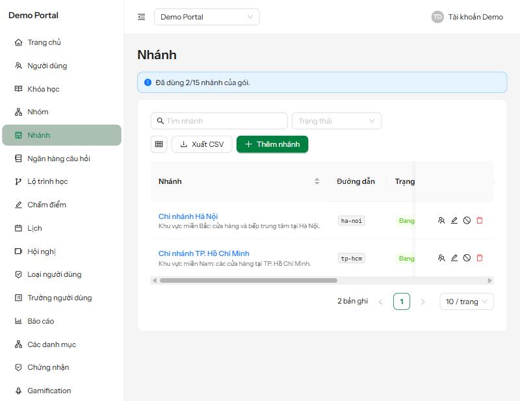This screenshot has width=520, height=401.
Task: Go to Người dùng menu item
Action: (x=62, y=66)
